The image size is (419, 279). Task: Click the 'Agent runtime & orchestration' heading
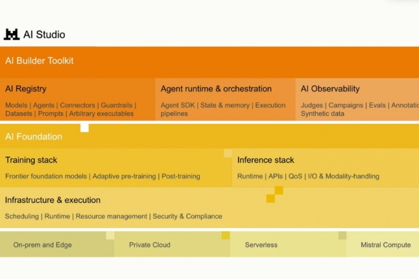coord(216,89)
